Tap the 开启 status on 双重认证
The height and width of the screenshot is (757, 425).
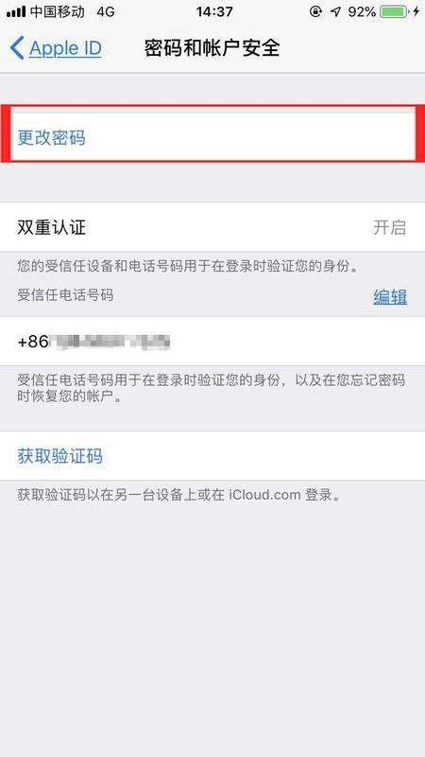(x=389, y=227)
